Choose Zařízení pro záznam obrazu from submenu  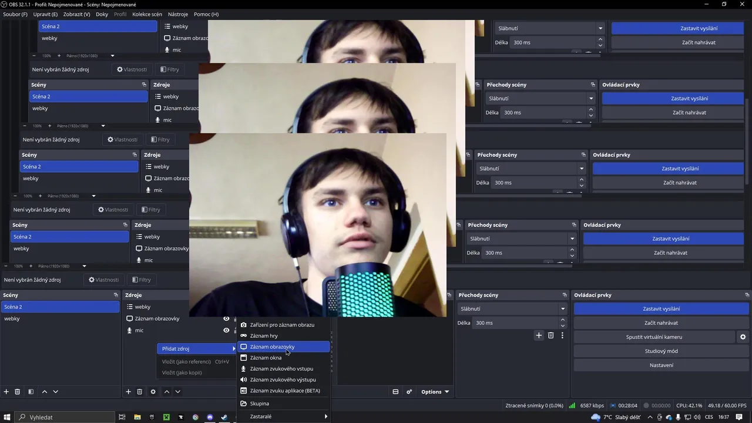tap(284, 325)
